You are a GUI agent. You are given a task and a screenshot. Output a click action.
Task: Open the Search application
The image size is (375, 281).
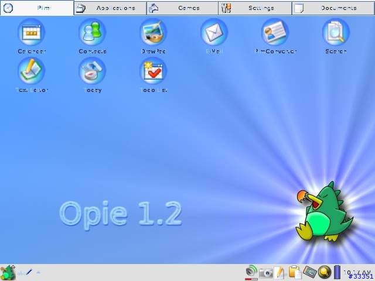coord(336,36)
